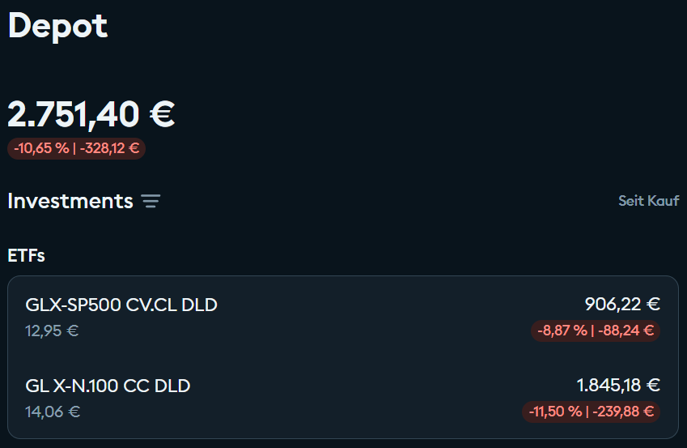687x448 pixels.
Task: Click the -8,87 % loss percentage
Action: point(562,331)
